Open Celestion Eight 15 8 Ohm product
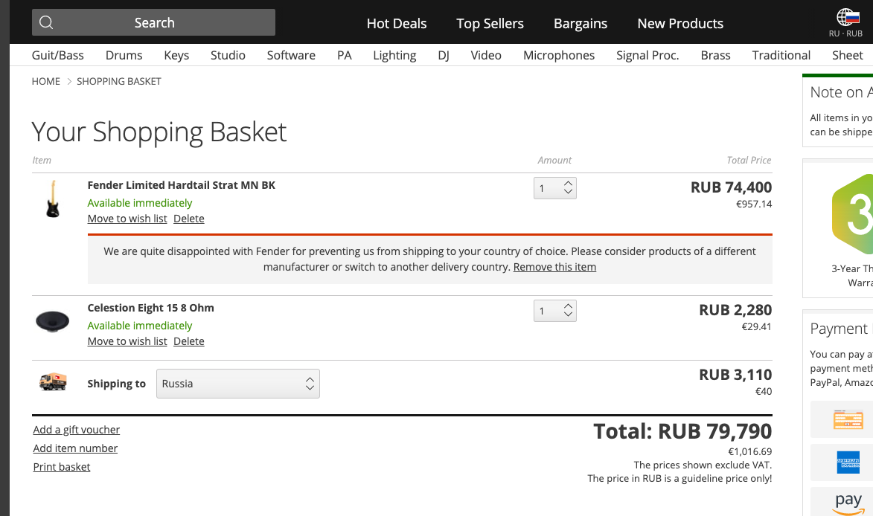 click(x=150, y=308)
